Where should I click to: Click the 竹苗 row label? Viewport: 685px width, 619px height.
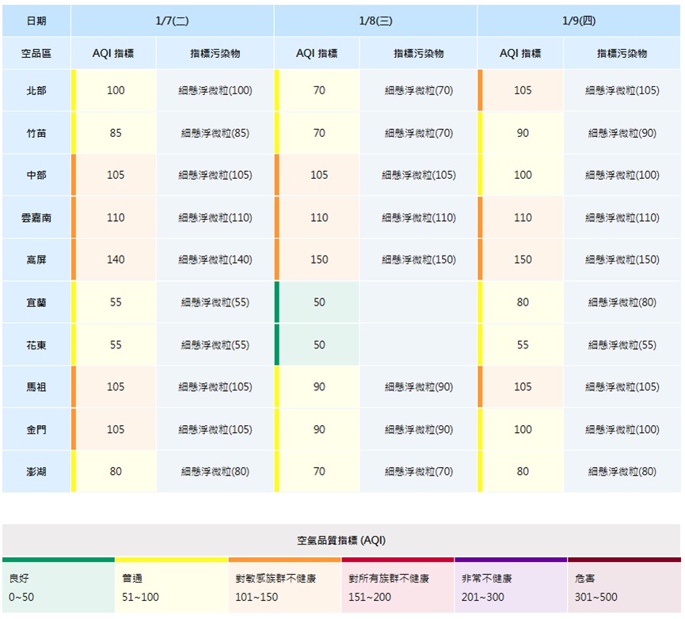tap(36, 133)
